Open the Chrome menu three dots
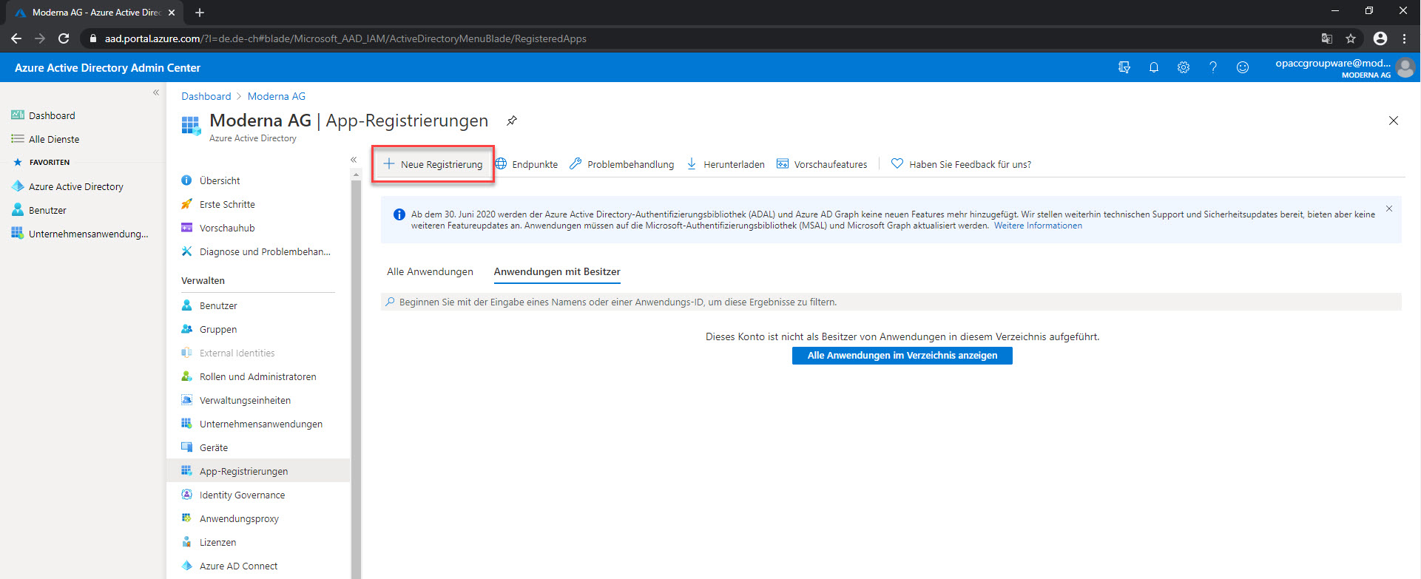The image size is (1421, 579). 1404,38
